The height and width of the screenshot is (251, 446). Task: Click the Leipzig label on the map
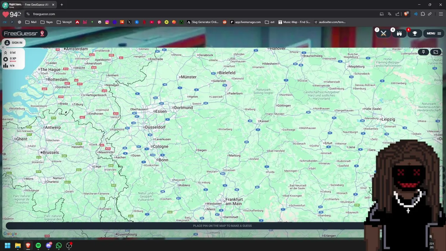pos(388,119)
